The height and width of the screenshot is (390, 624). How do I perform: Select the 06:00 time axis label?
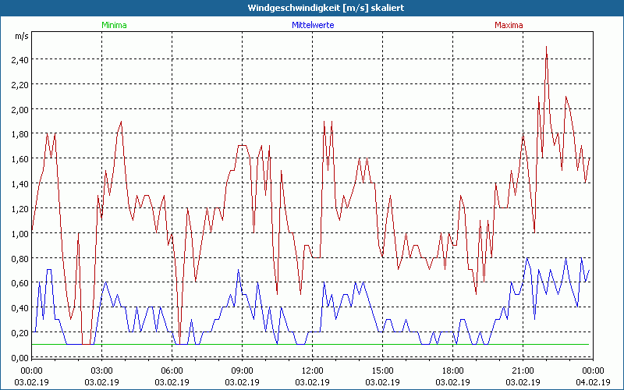pos(172,370)
